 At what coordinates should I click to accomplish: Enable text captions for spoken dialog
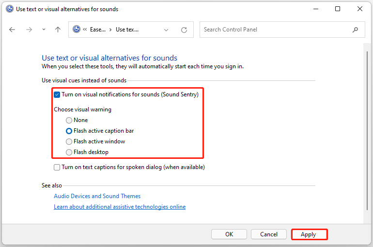(57, 167)
